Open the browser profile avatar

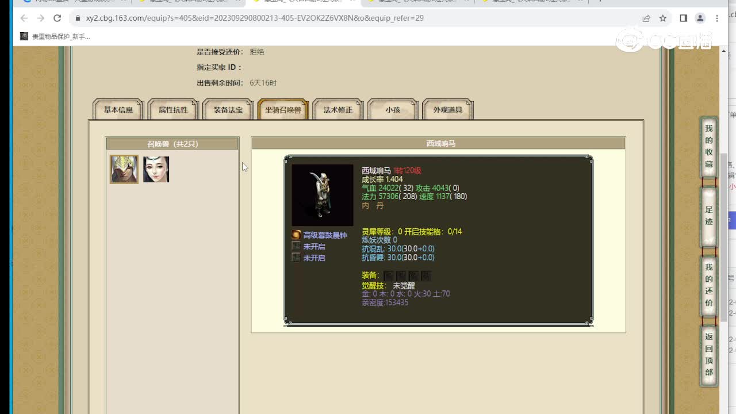pyautogui.click(x=700, y=18)
